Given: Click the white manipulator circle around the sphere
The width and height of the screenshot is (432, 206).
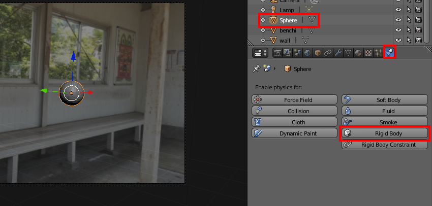Looking at the screenshot, I should (x=72, y=93).
